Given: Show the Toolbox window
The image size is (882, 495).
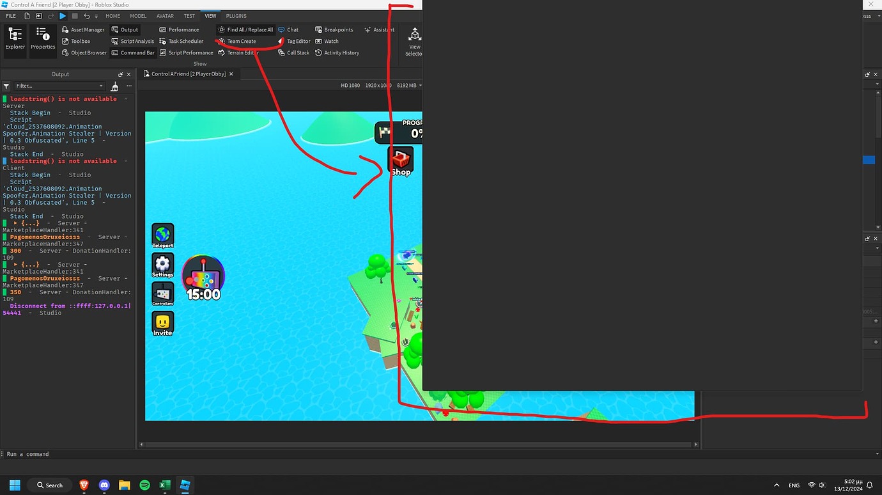Looking at the screenshot, I should [x=76, y=41].
